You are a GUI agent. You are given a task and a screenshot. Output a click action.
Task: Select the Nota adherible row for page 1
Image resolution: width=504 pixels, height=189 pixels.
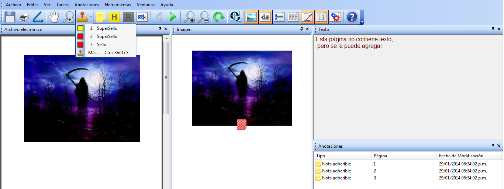(x=408, y=164)
